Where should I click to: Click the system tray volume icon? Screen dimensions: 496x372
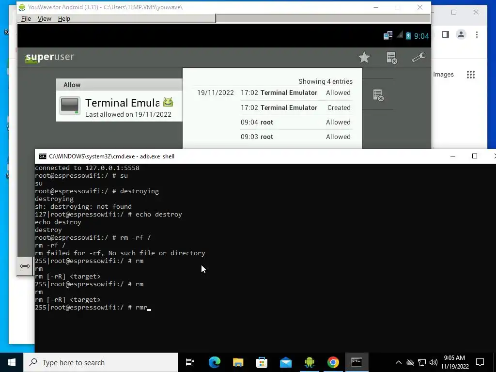(x=434, y=362)
